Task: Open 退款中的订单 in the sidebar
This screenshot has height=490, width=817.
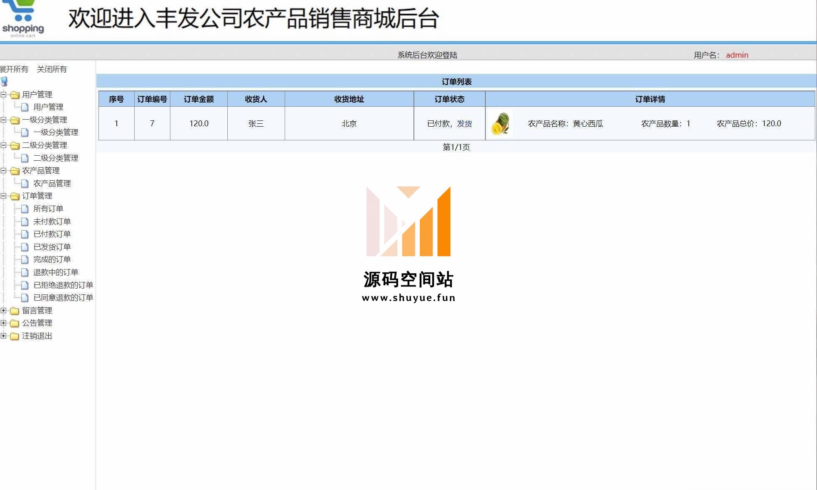Action: [x=56, y=272]
